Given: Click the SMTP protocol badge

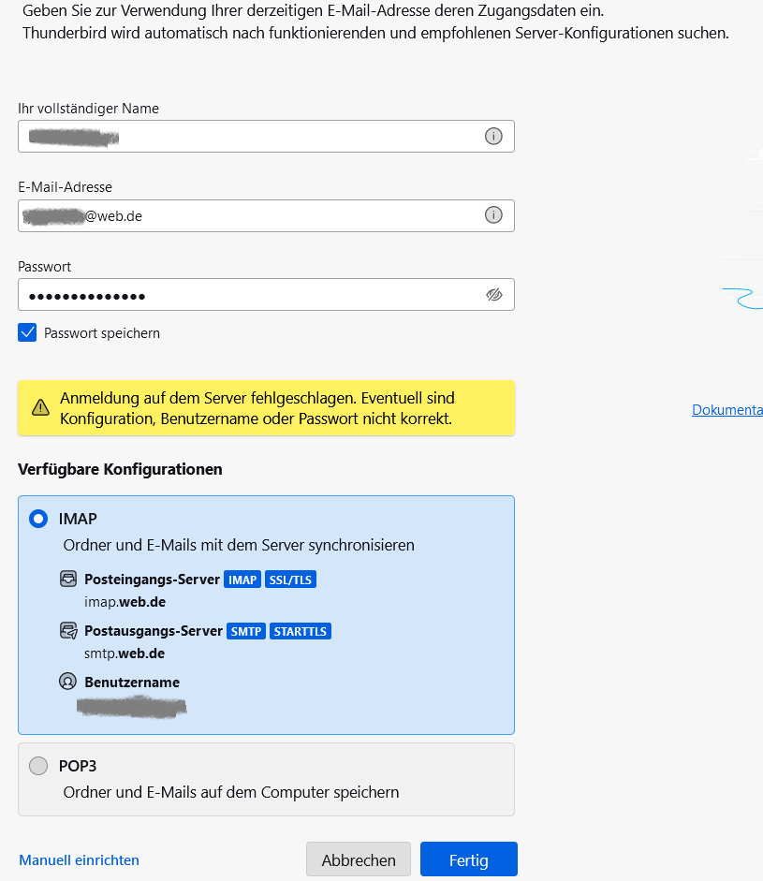Looking at the screenshot, I should tap(247, 631).
